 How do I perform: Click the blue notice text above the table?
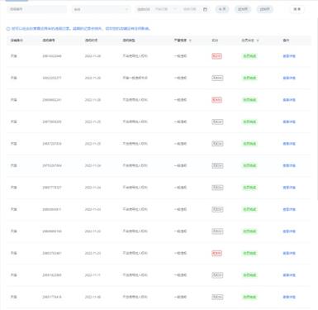(81, 29)
